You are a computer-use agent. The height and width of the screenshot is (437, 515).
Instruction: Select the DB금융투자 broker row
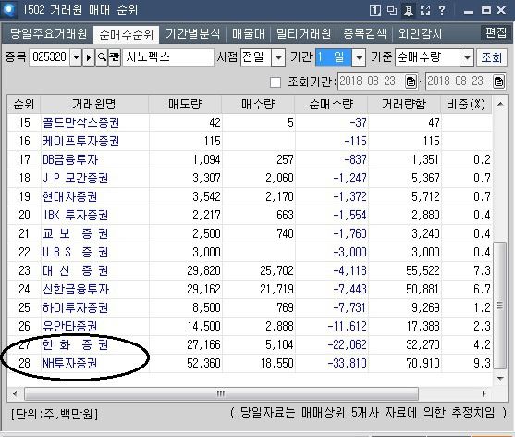[x=250, y=159]
